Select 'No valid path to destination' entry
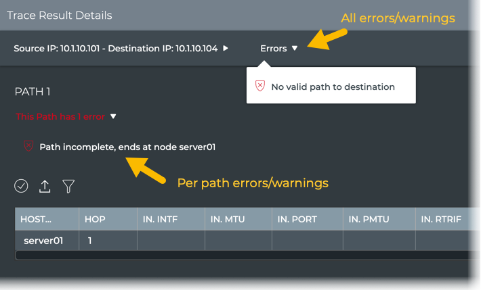Screen dimensions: 481x290 tap(333, 87)
